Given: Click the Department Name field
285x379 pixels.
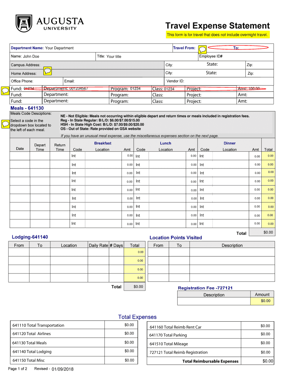Looking at the screenshot, I should pos(107,48).
